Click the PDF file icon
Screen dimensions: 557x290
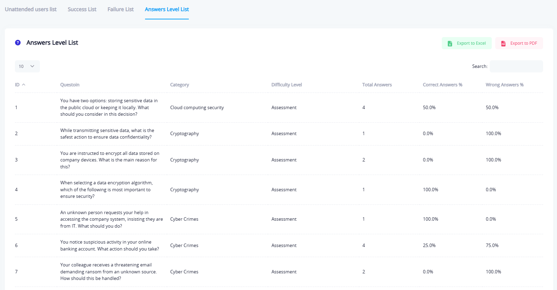click(x=503, y=43)
